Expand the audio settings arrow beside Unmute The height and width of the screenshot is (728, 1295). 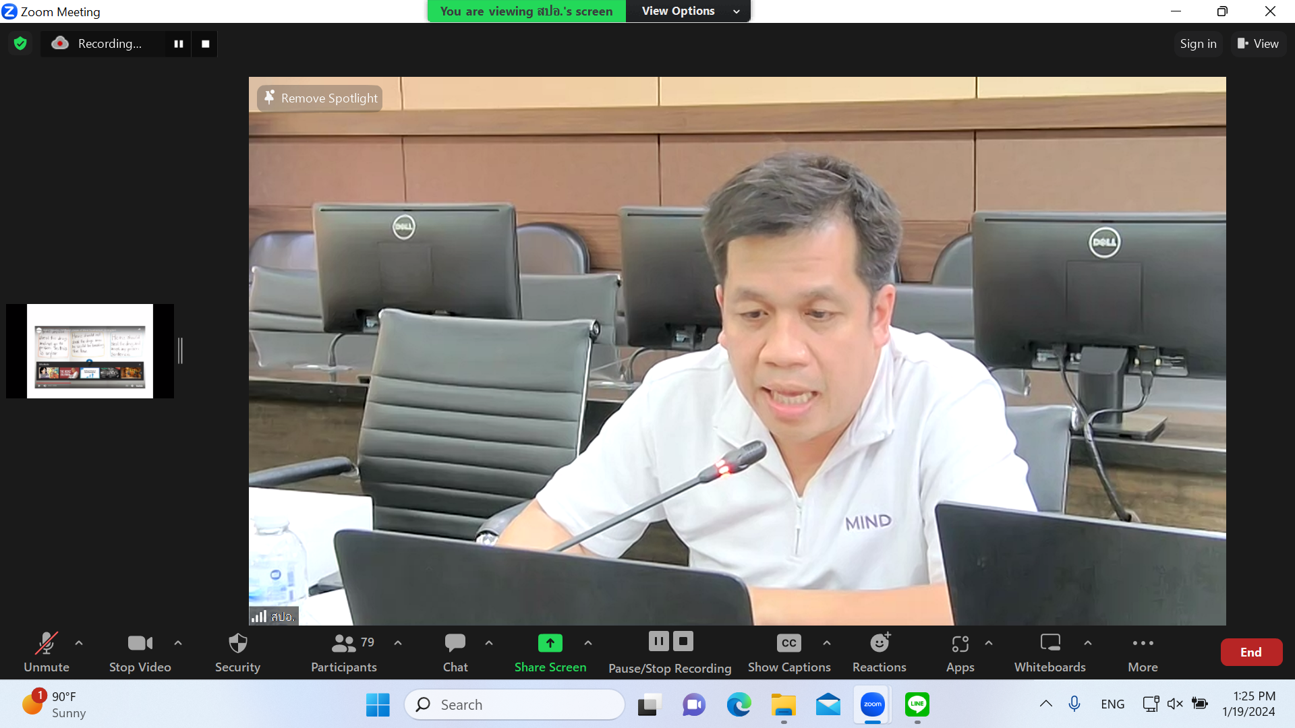79,643
